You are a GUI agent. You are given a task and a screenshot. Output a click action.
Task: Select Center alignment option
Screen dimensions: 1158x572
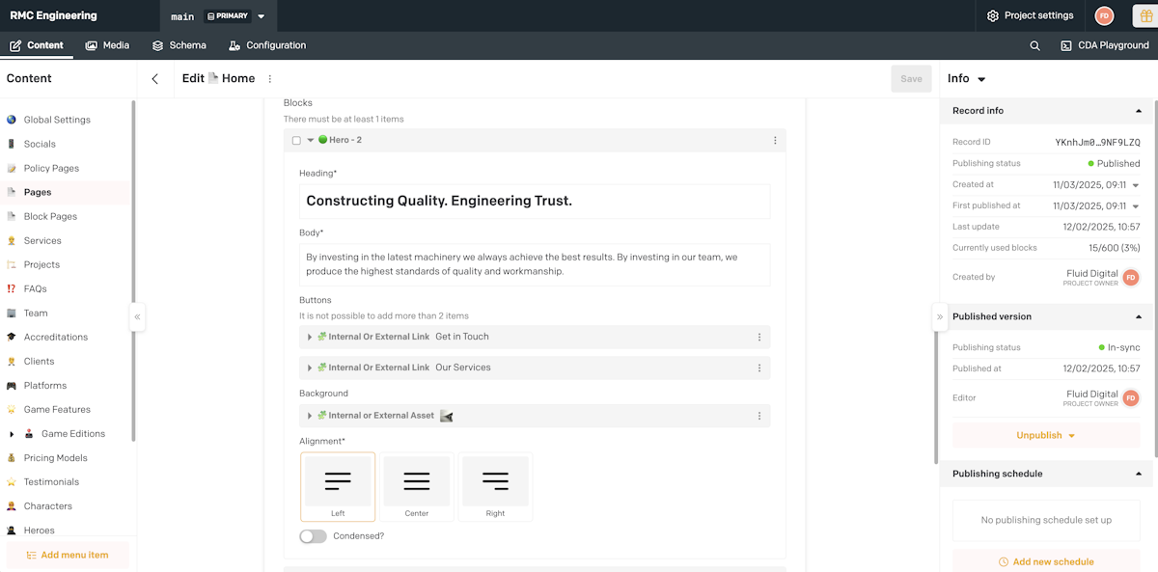point(417,486)
